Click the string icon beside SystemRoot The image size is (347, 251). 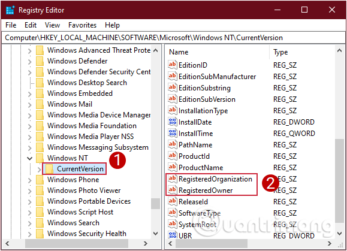(x=173, y=224)
